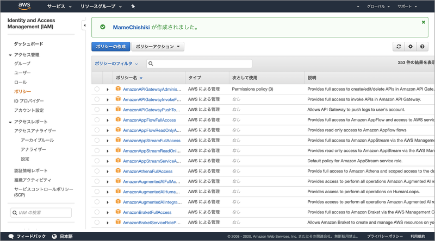Viewport: 435px width, 241px height.
Task: Expand the AmazonAugmentedAIFullAccess row details
Action: (108, 182)
